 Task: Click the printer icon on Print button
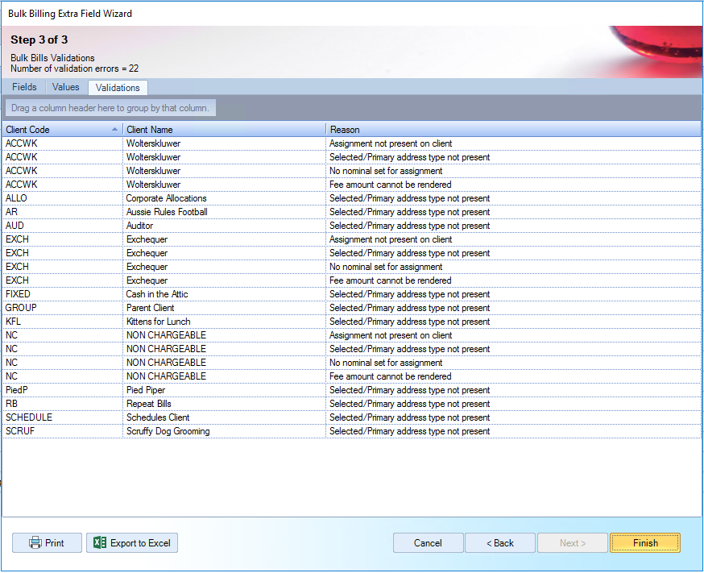click(35, 543)
